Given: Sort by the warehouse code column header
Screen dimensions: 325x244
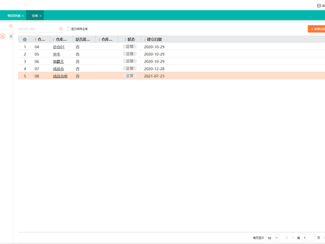Looking at the screenshot, I should coord(41,39).
